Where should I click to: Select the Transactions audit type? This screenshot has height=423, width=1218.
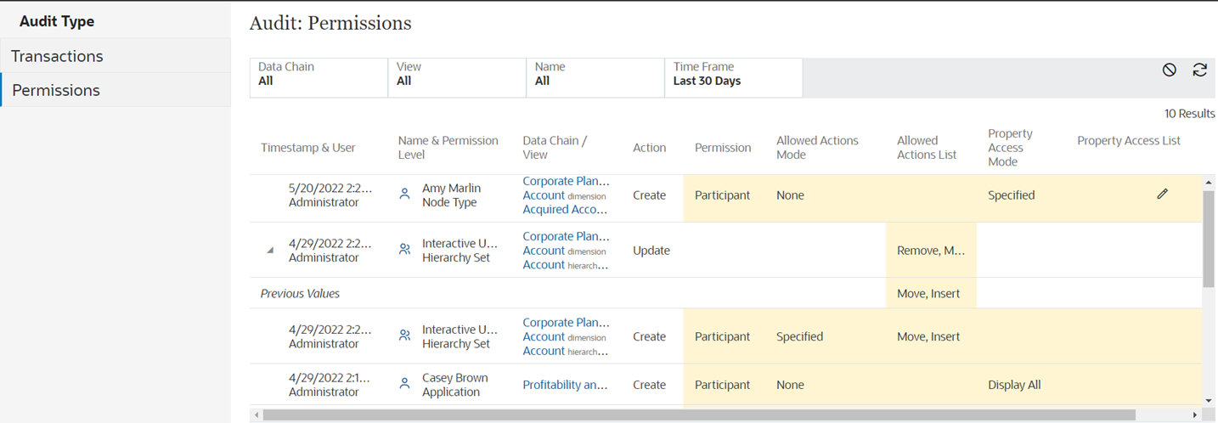coord(57,56)
